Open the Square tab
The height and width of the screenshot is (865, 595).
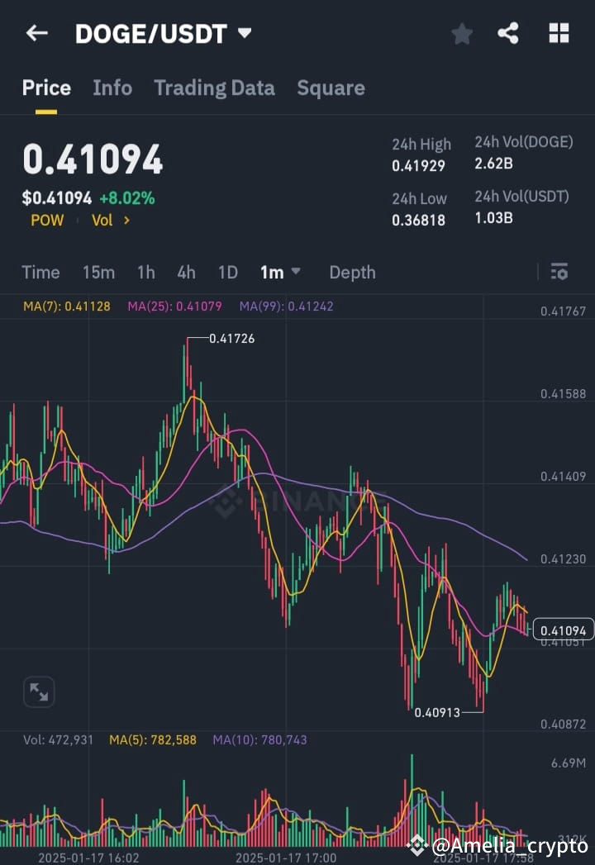click(331, 88)
